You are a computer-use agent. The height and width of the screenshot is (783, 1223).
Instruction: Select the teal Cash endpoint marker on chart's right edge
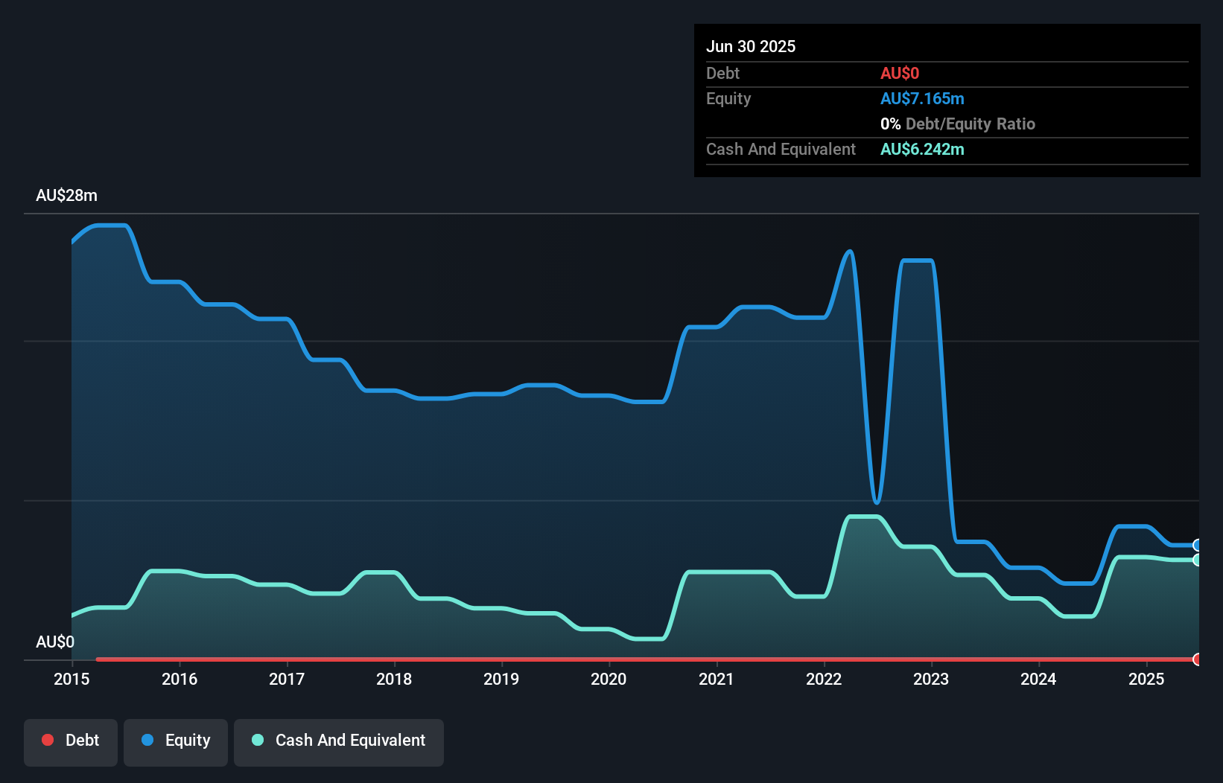click(x=1196, y=560)
